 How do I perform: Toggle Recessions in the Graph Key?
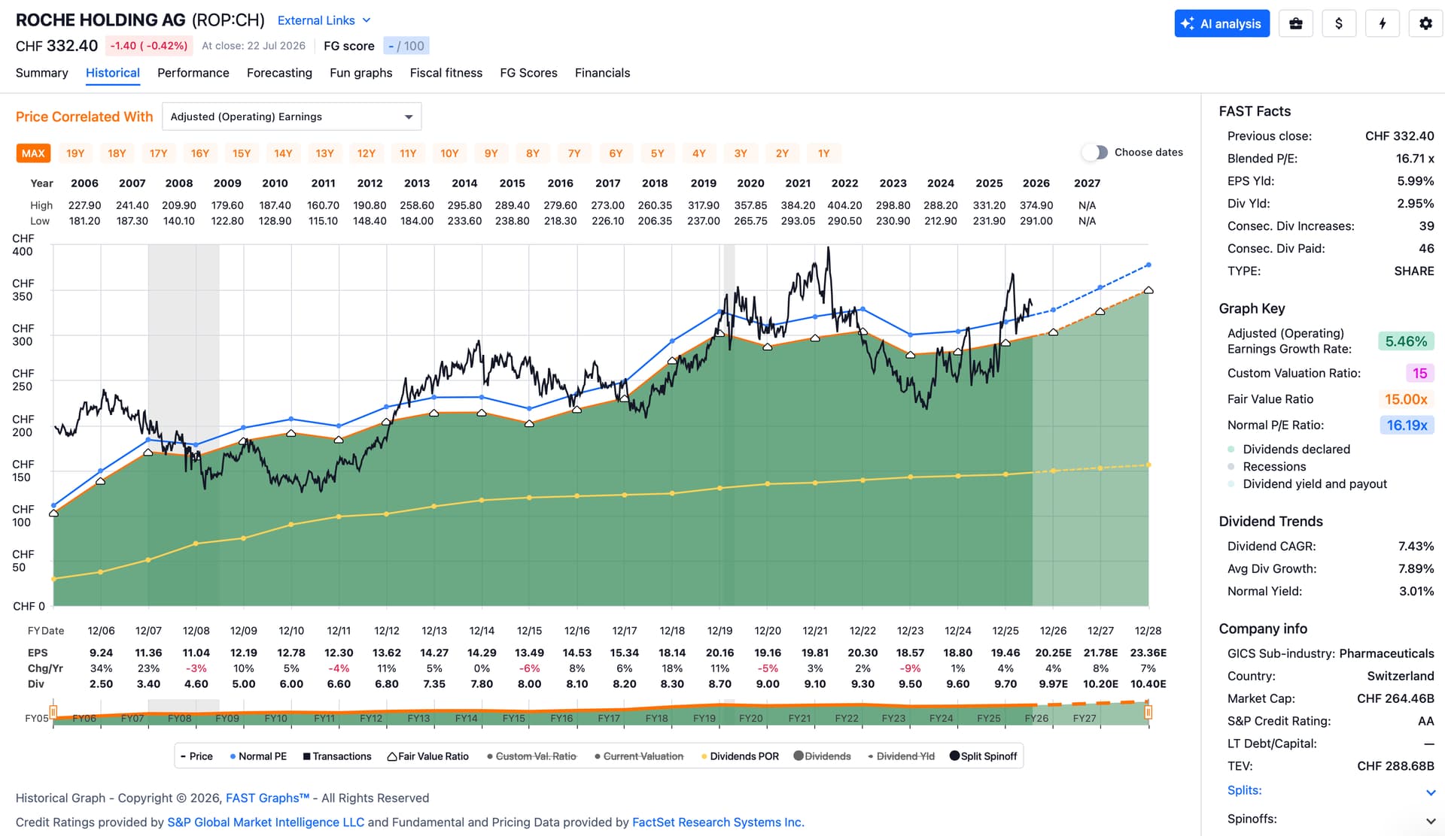1267,467
